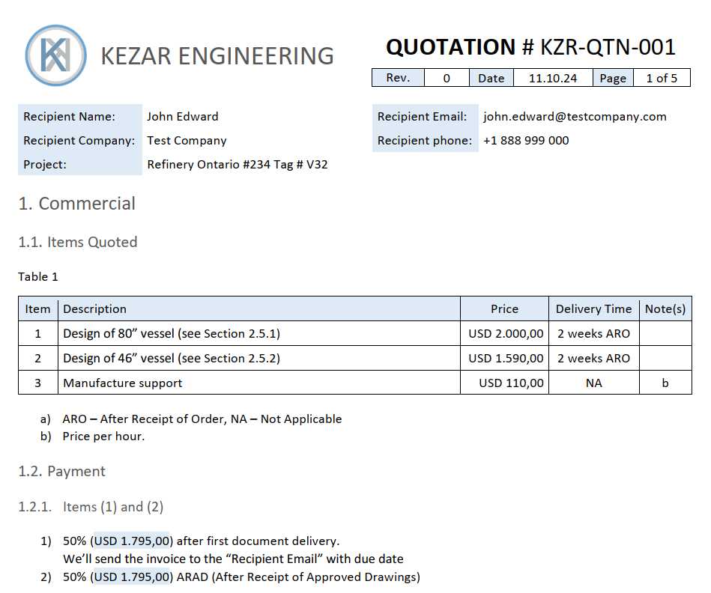Click the Delivery Time column header

593,309
